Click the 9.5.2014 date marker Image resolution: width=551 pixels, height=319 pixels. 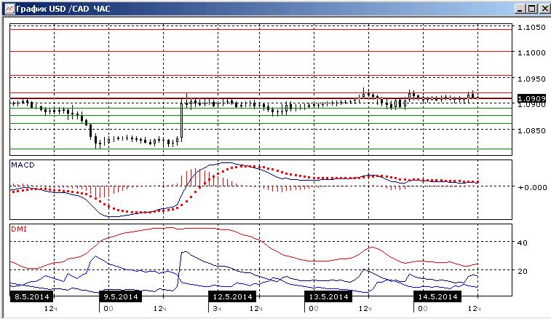[x=121, y=296]
